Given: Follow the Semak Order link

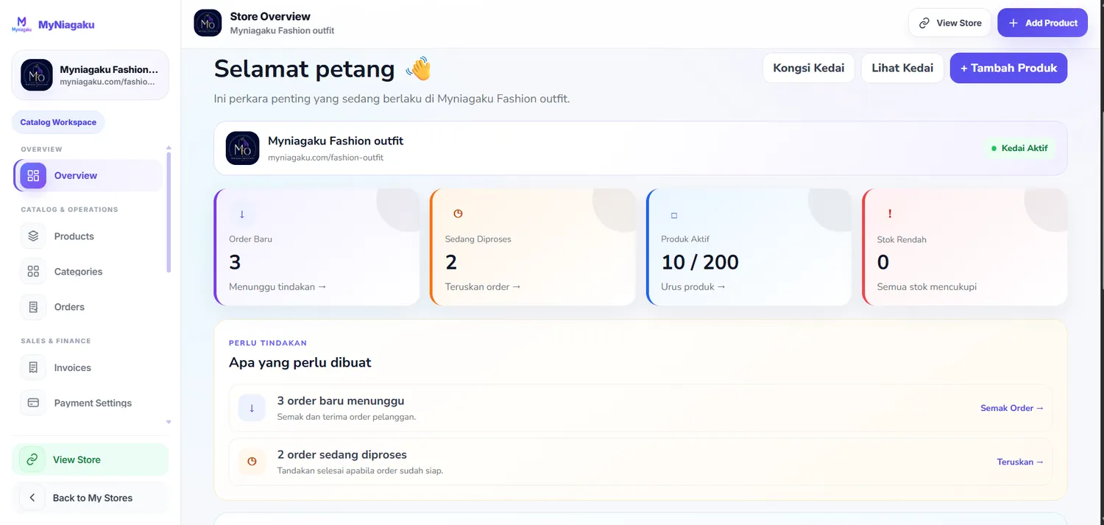Looking at the screenshot, I should point(1012,408).
